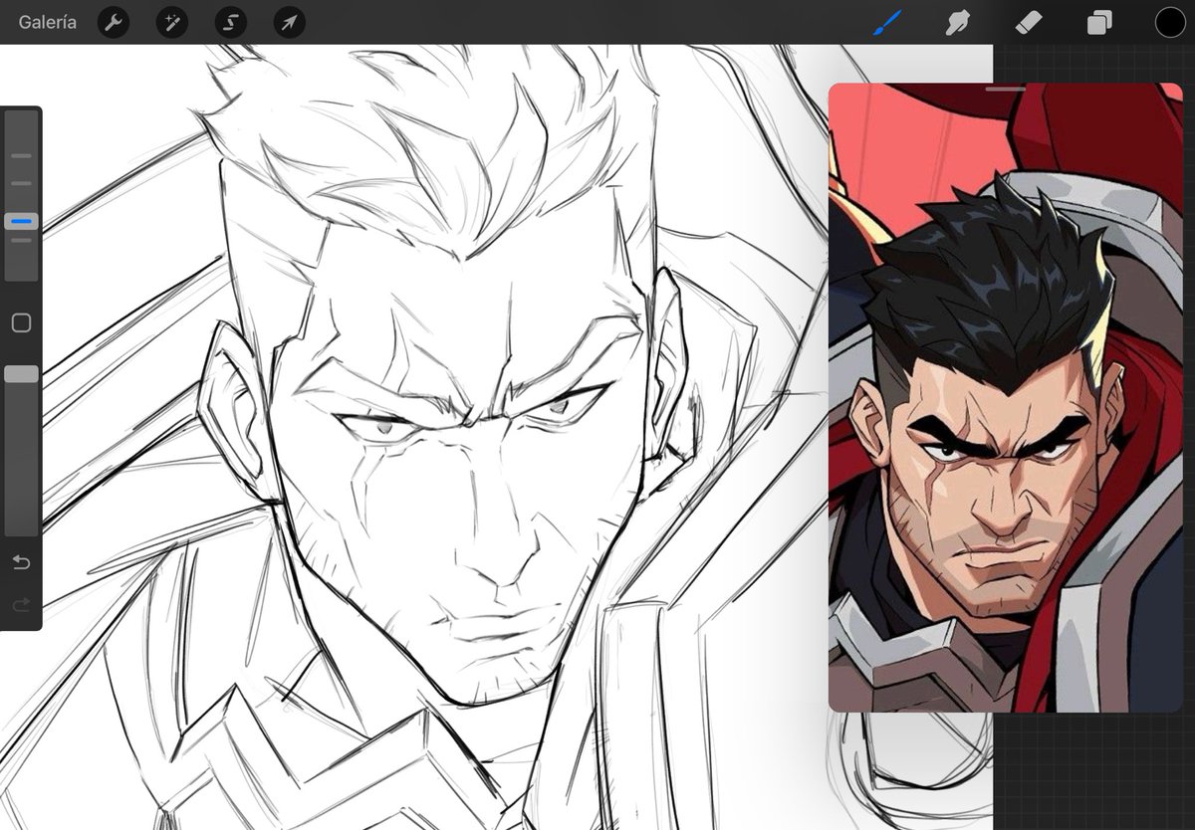Redo with the redo arrow in sidebar
The width and height of the screenshot is (1195, 830).
tap(21, 604)
